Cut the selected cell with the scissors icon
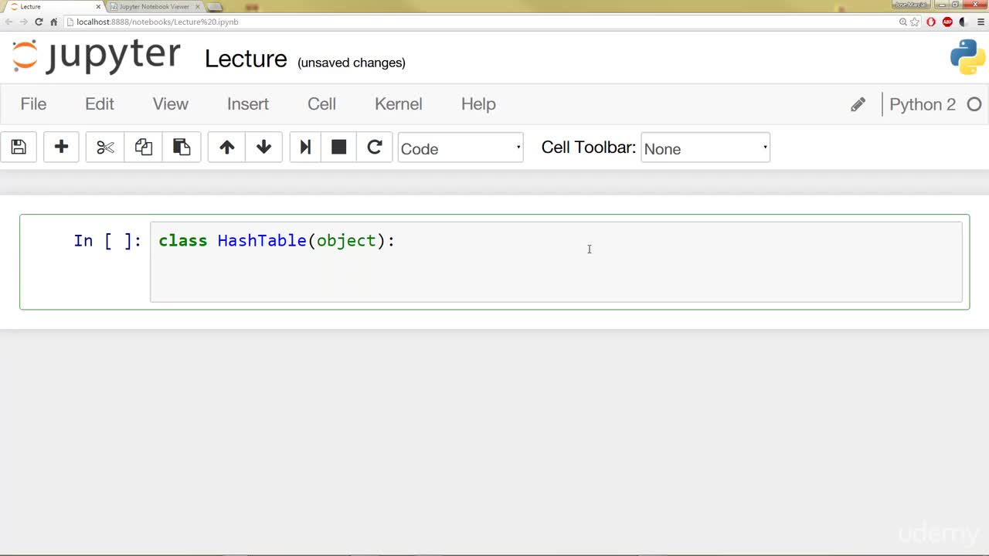 (105, 147)
